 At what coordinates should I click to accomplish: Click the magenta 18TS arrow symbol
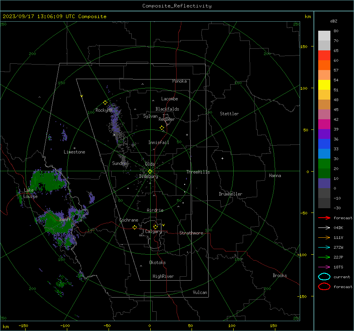[x=324, y=267]
